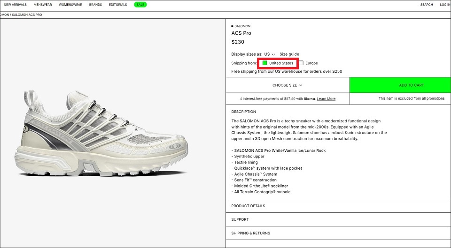Select Europe shipping checkbox
Image resolution: width=451 pixels, height=248 pixels.
coord(301,63)
